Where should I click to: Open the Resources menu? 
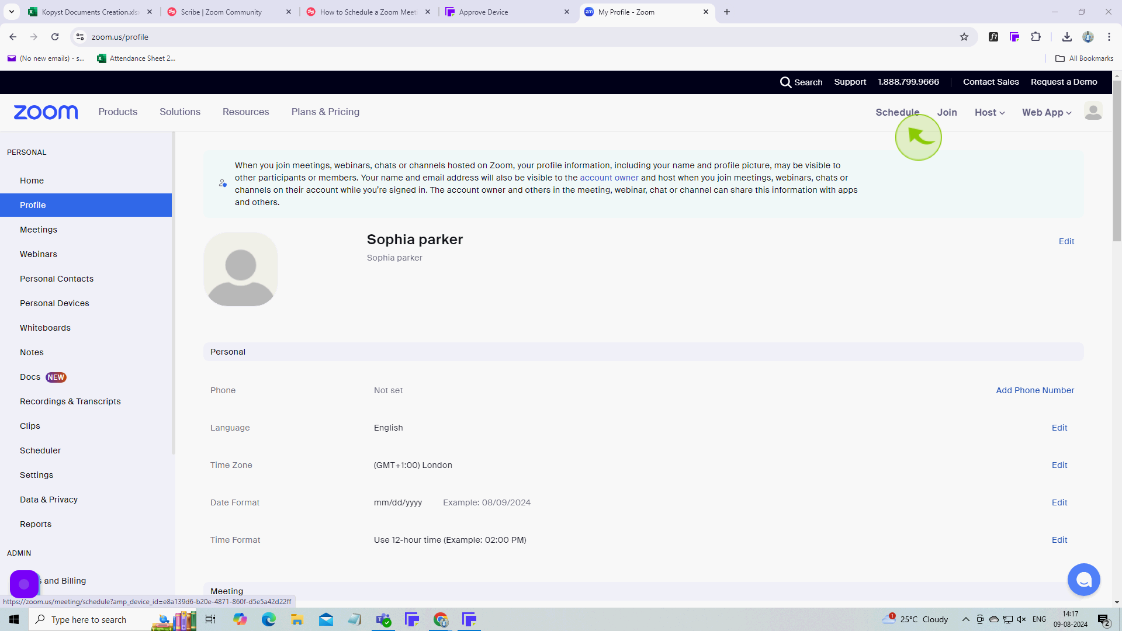[x=246, y=112]
